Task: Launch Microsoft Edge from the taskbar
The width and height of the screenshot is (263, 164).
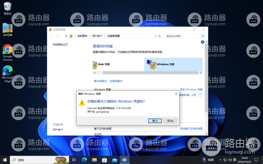Action: (84, 160)
